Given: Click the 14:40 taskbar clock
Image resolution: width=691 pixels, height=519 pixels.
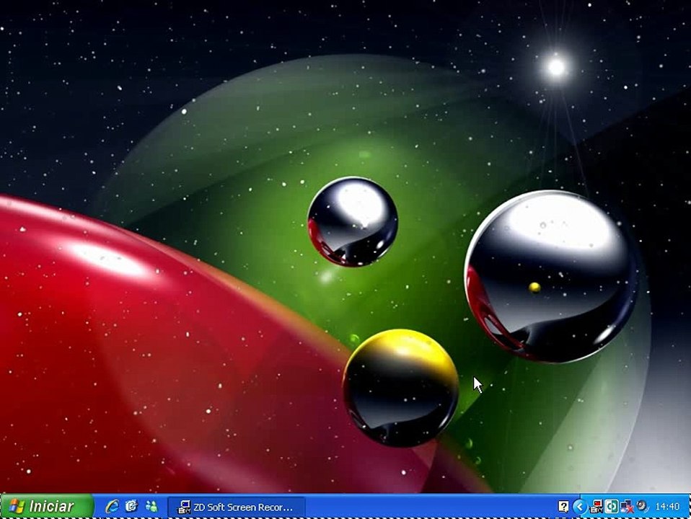Looking at the screenshot, I should (667, 507).
